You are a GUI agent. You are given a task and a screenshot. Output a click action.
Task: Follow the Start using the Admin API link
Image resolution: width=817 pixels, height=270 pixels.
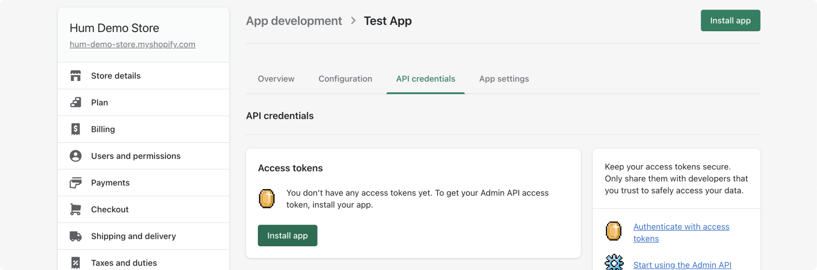point(682,265)
